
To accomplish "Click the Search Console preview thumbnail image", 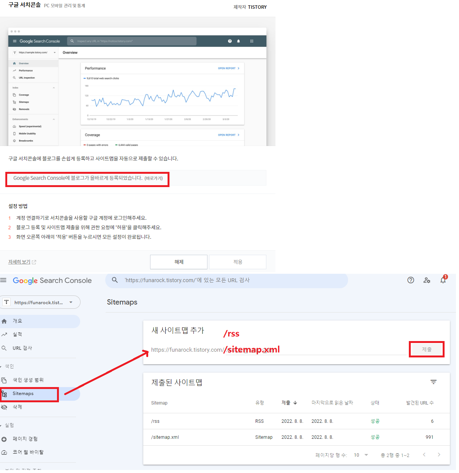I will [137, 87].
